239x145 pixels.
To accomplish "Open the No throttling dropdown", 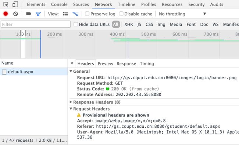I will tap(182, 14).
